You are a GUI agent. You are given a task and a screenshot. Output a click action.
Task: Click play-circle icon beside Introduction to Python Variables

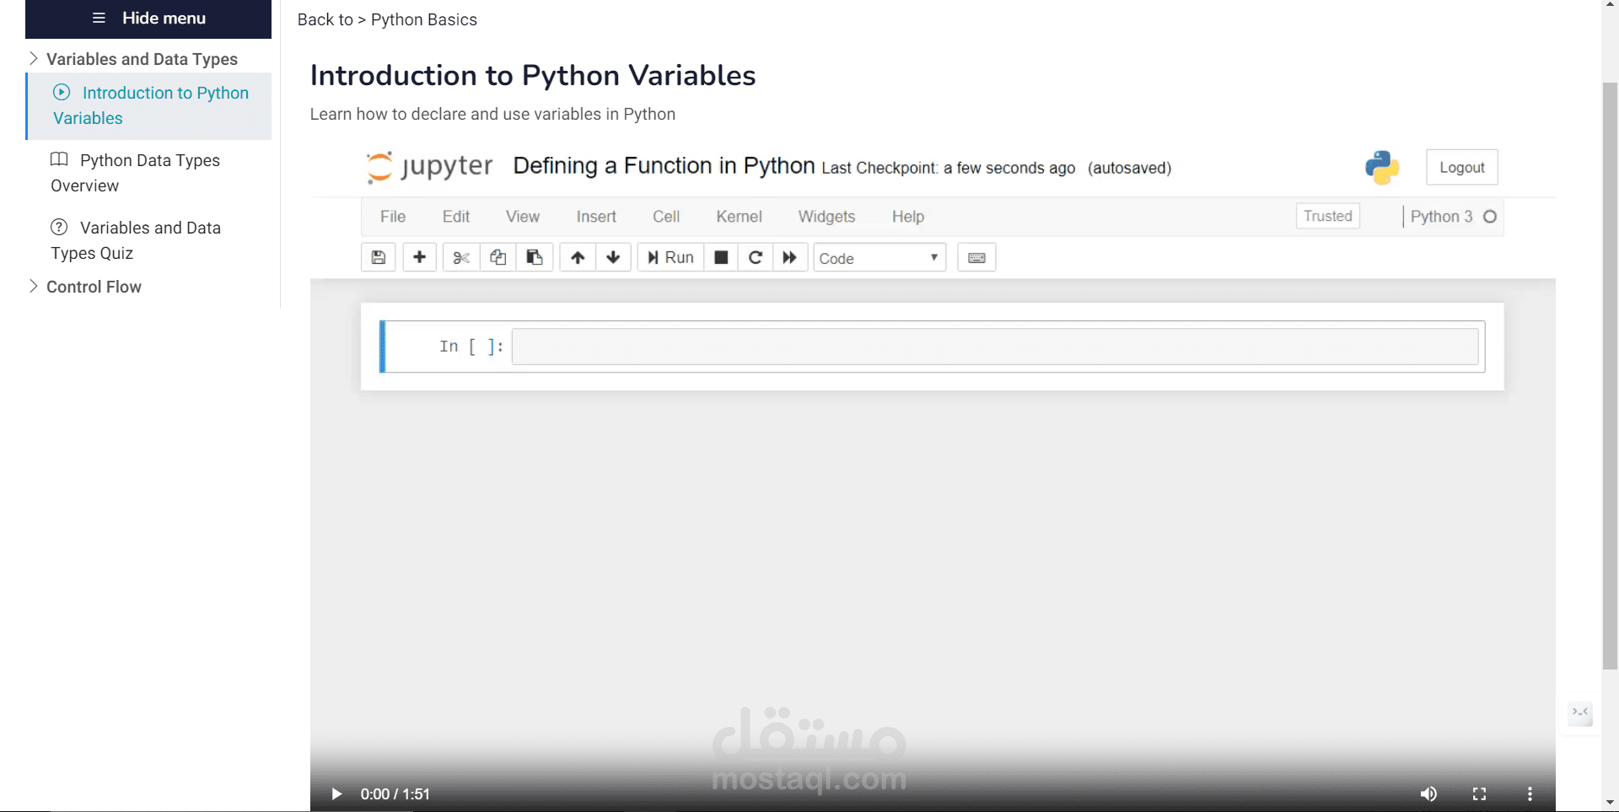pyautogui.click(x=62, y=92)
